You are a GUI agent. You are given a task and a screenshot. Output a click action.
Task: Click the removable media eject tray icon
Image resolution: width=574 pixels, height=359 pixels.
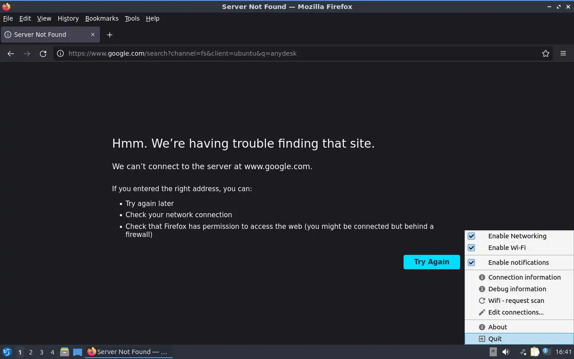(x=493, y=352)
